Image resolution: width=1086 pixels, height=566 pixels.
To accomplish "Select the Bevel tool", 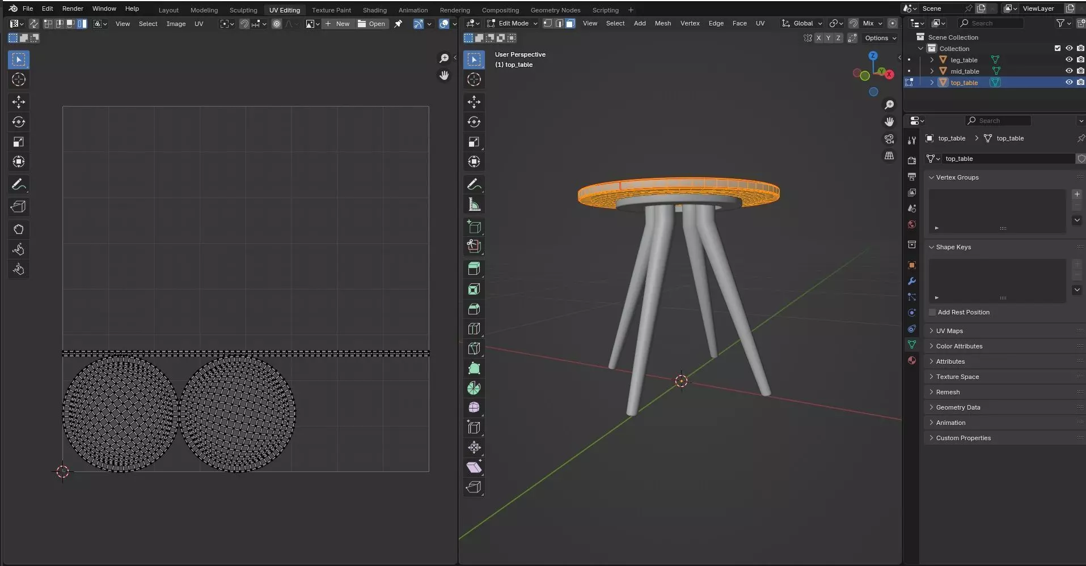I will point(474,309).
